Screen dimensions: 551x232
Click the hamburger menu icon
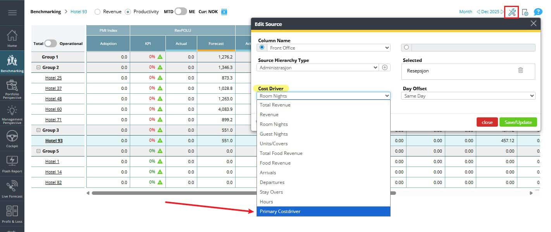tap(12, 13)
